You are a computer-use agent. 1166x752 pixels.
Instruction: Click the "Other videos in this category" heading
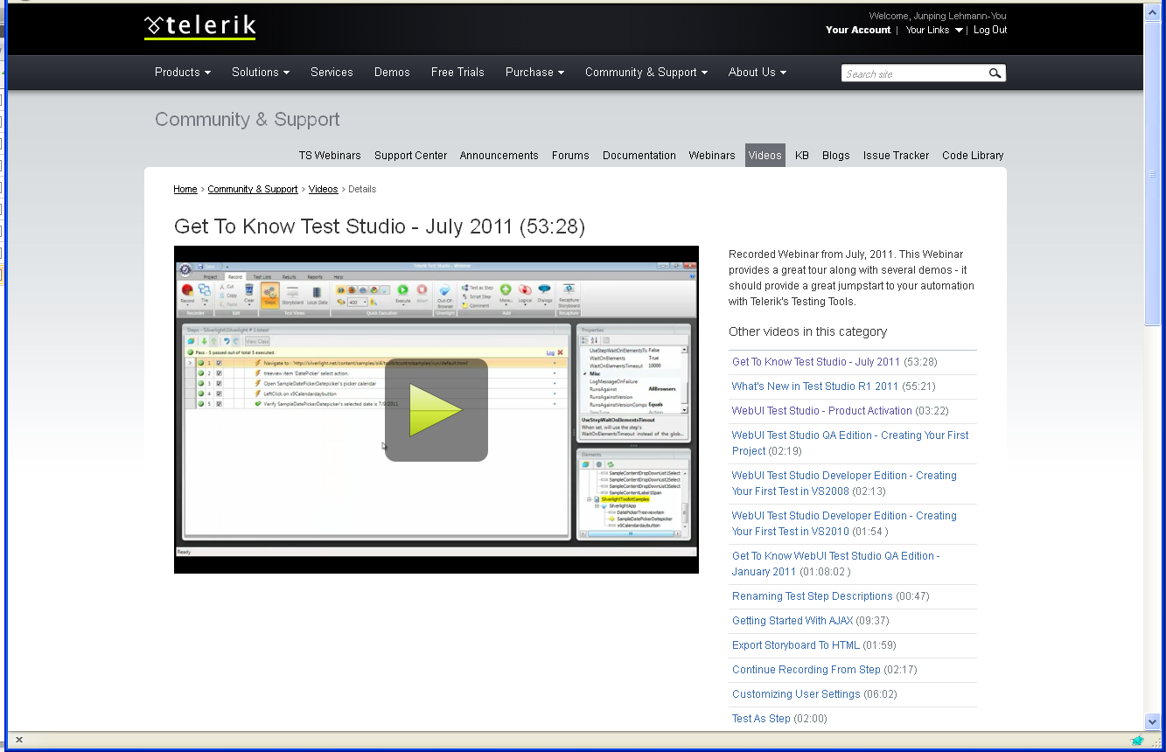pyautogui.click(x=807, y=331)
